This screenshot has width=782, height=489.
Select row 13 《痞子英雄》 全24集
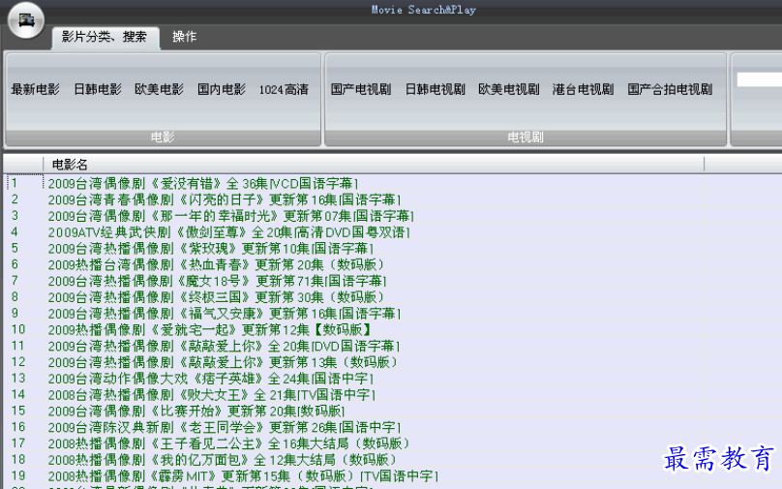(211, 379)
